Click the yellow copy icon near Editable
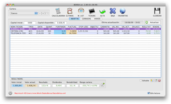 click(152, 80)
